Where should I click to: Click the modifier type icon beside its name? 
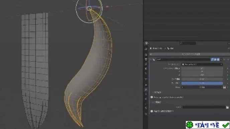point(154,60)
